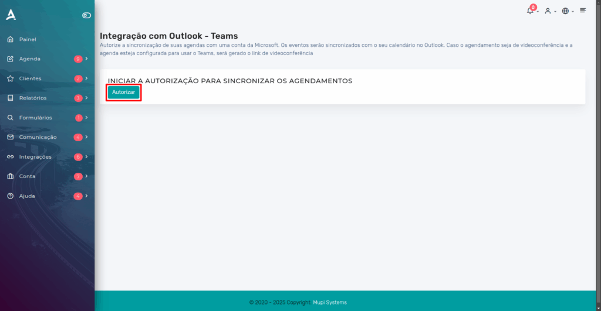Click the INICIAR A AUTORIZAÇÃO card title
601x311 pixels.
point(230,81)
